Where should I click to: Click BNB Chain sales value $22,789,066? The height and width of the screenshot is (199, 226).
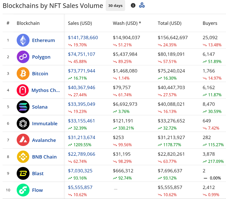82,154
